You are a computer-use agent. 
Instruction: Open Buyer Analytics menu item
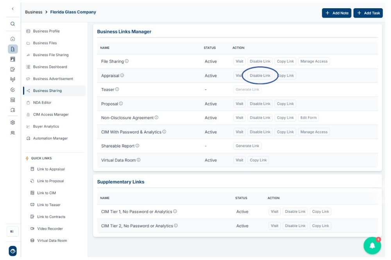(x=54, y=126)
